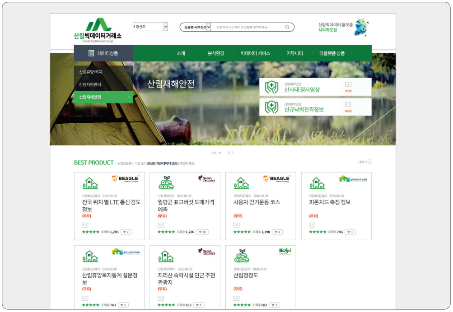Image resolution: width=453 pixels, height=312 pixels.
Task: Click code icon on 피톤치드 측정 정보 card
Action: point(312,225)
